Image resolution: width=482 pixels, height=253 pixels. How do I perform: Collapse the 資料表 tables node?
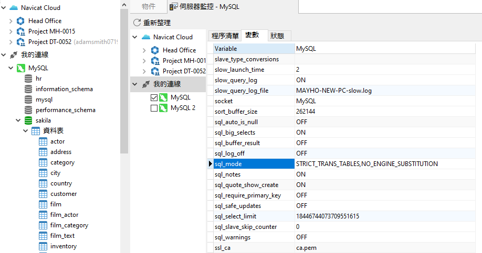click(26, 131)
